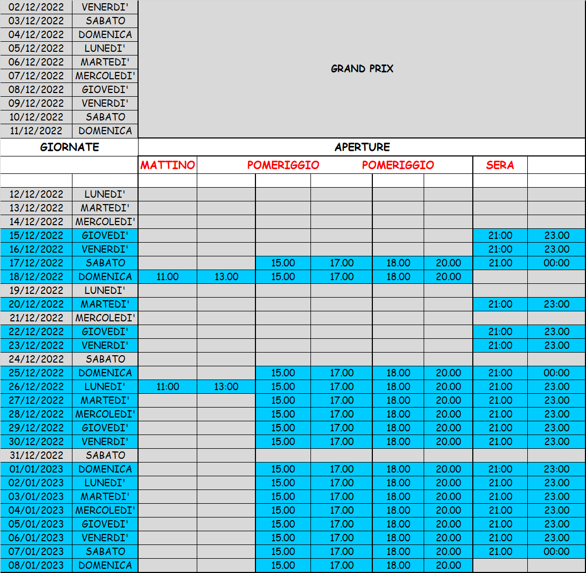Click the SERA column header
586x573 pixels.
click(500, 165)
